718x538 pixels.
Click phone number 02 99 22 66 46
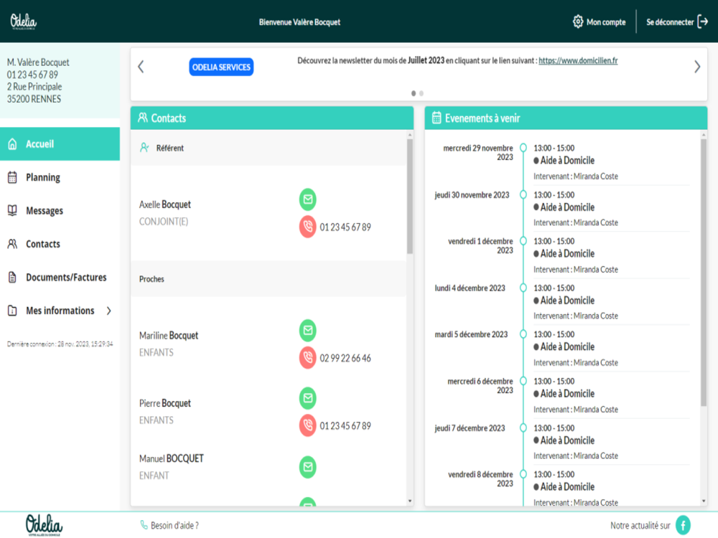tap(345, 358)
